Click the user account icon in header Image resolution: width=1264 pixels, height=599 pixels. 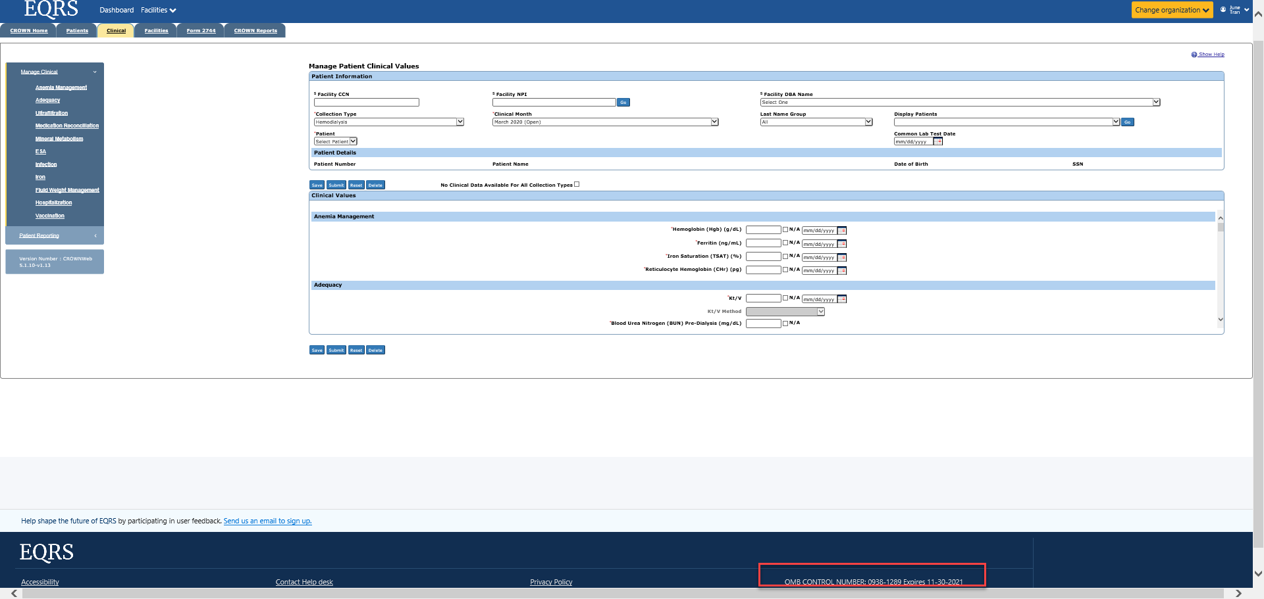coord(1223,10)
